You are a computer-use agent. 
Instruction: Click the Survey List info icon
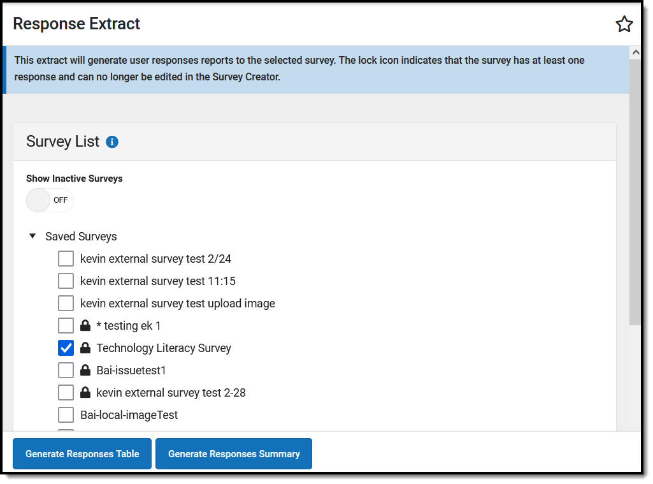coord(112,142)
